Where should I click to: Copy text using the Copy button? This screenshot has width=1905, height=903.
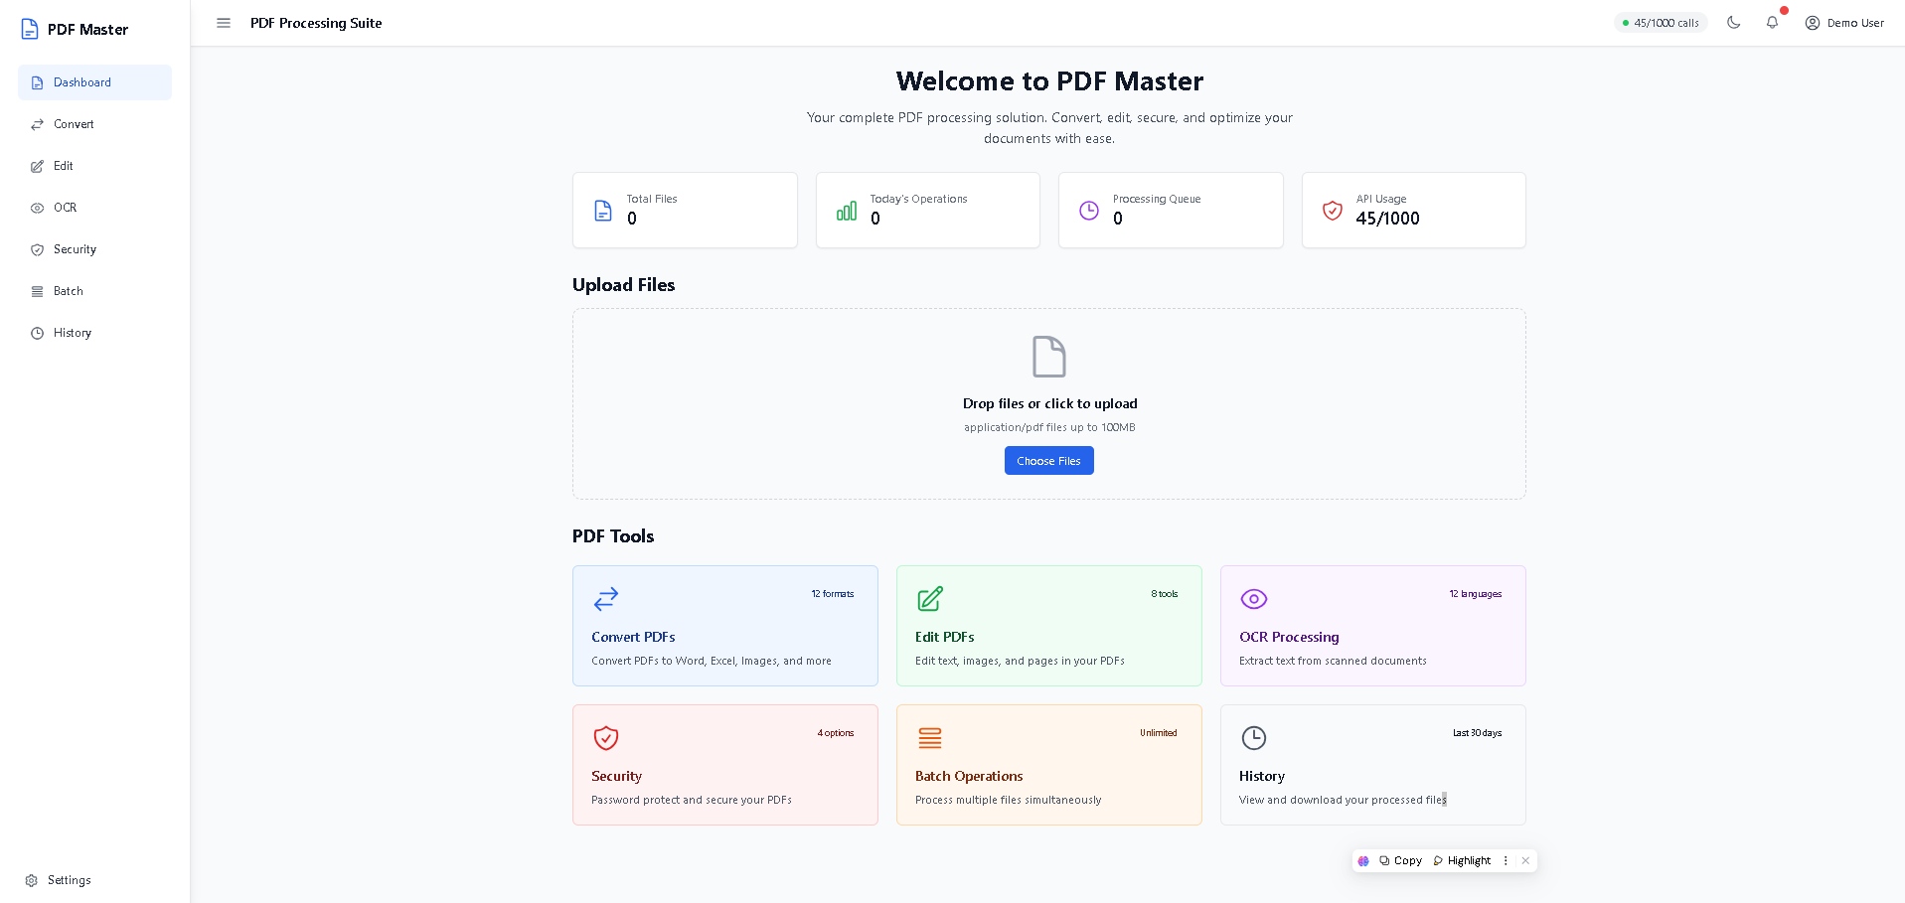pyautogui.click(x=1399, y=860)
